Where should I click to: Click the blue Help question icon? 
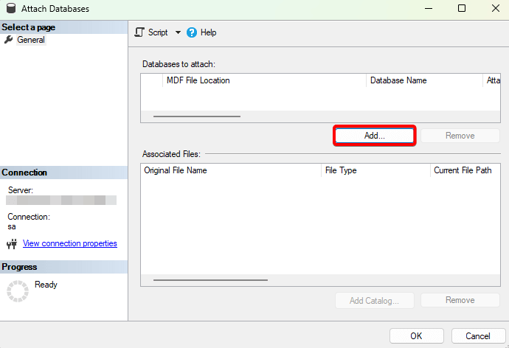coord(192,32)
